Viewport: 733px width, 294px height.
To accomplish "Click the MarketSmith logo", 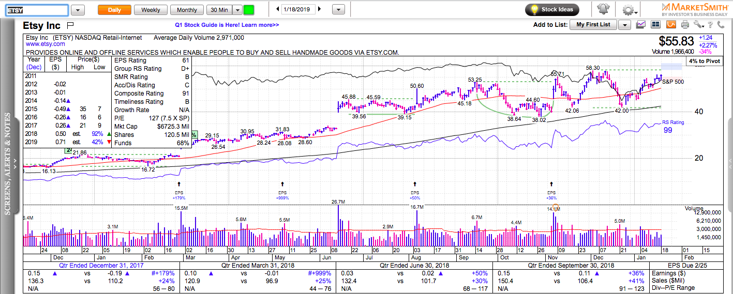I will coord(695,9).
